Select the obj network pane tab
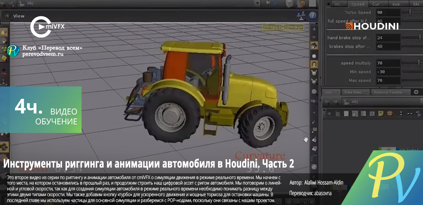 [331, 92]
